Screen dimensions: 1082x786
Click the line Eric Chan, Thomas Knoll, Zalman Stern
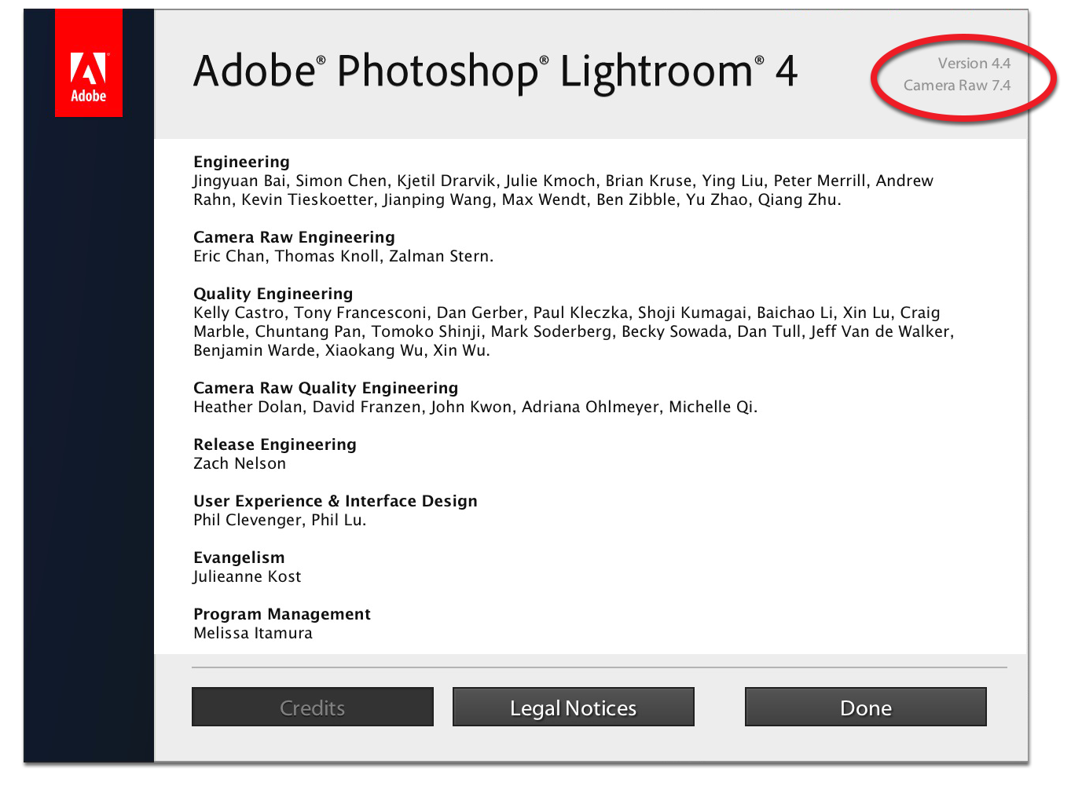coord(343,256)
